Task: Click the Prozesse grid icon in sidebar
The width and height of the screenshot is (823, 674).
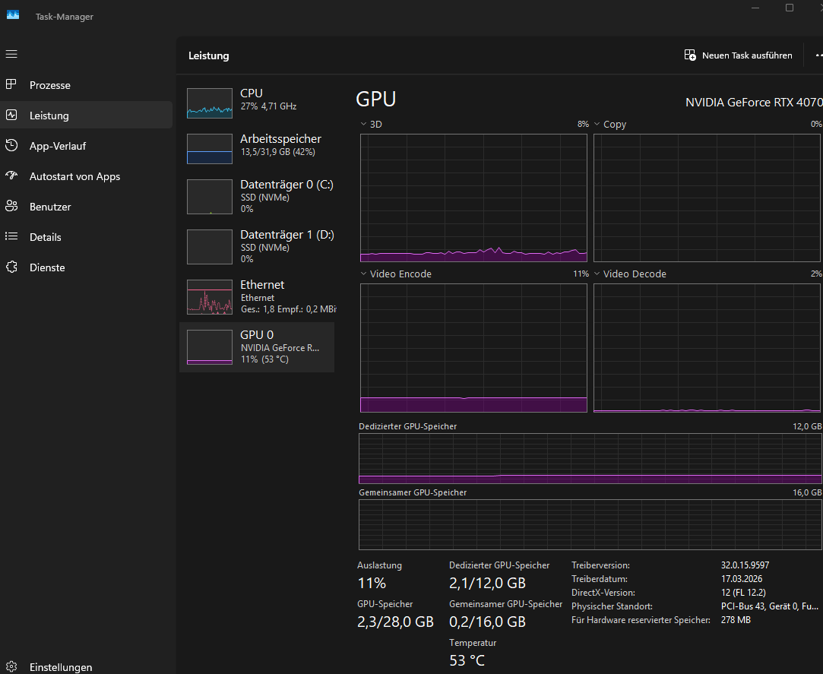Action: click(11, 84)
